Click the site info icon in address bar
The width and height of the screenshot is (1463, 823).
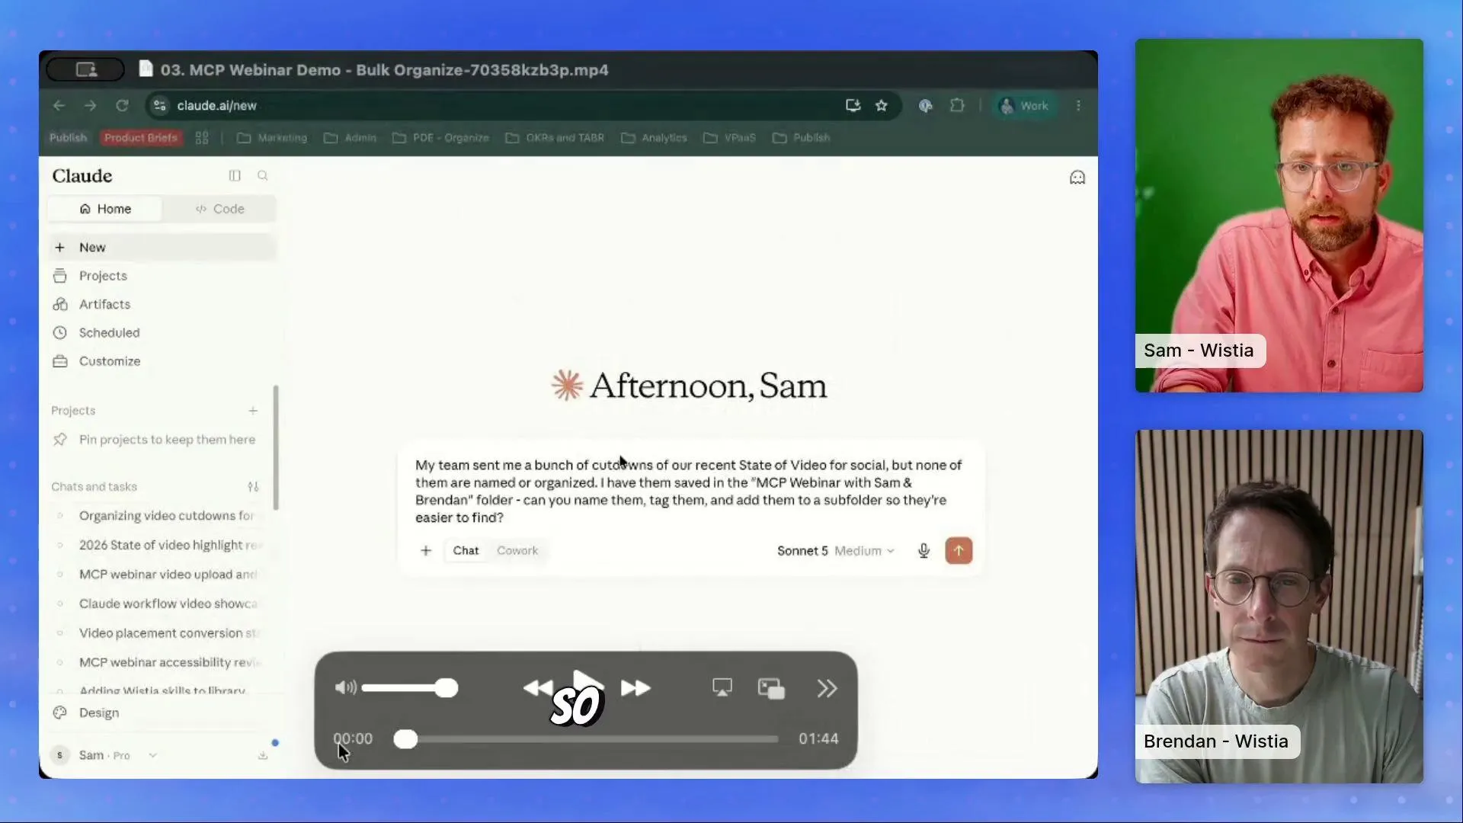click(x=160, y=106)
